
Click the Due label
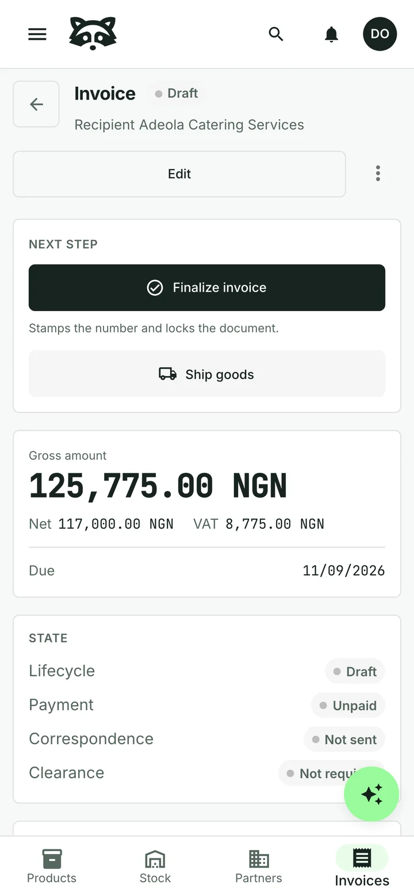coord(42,570)
